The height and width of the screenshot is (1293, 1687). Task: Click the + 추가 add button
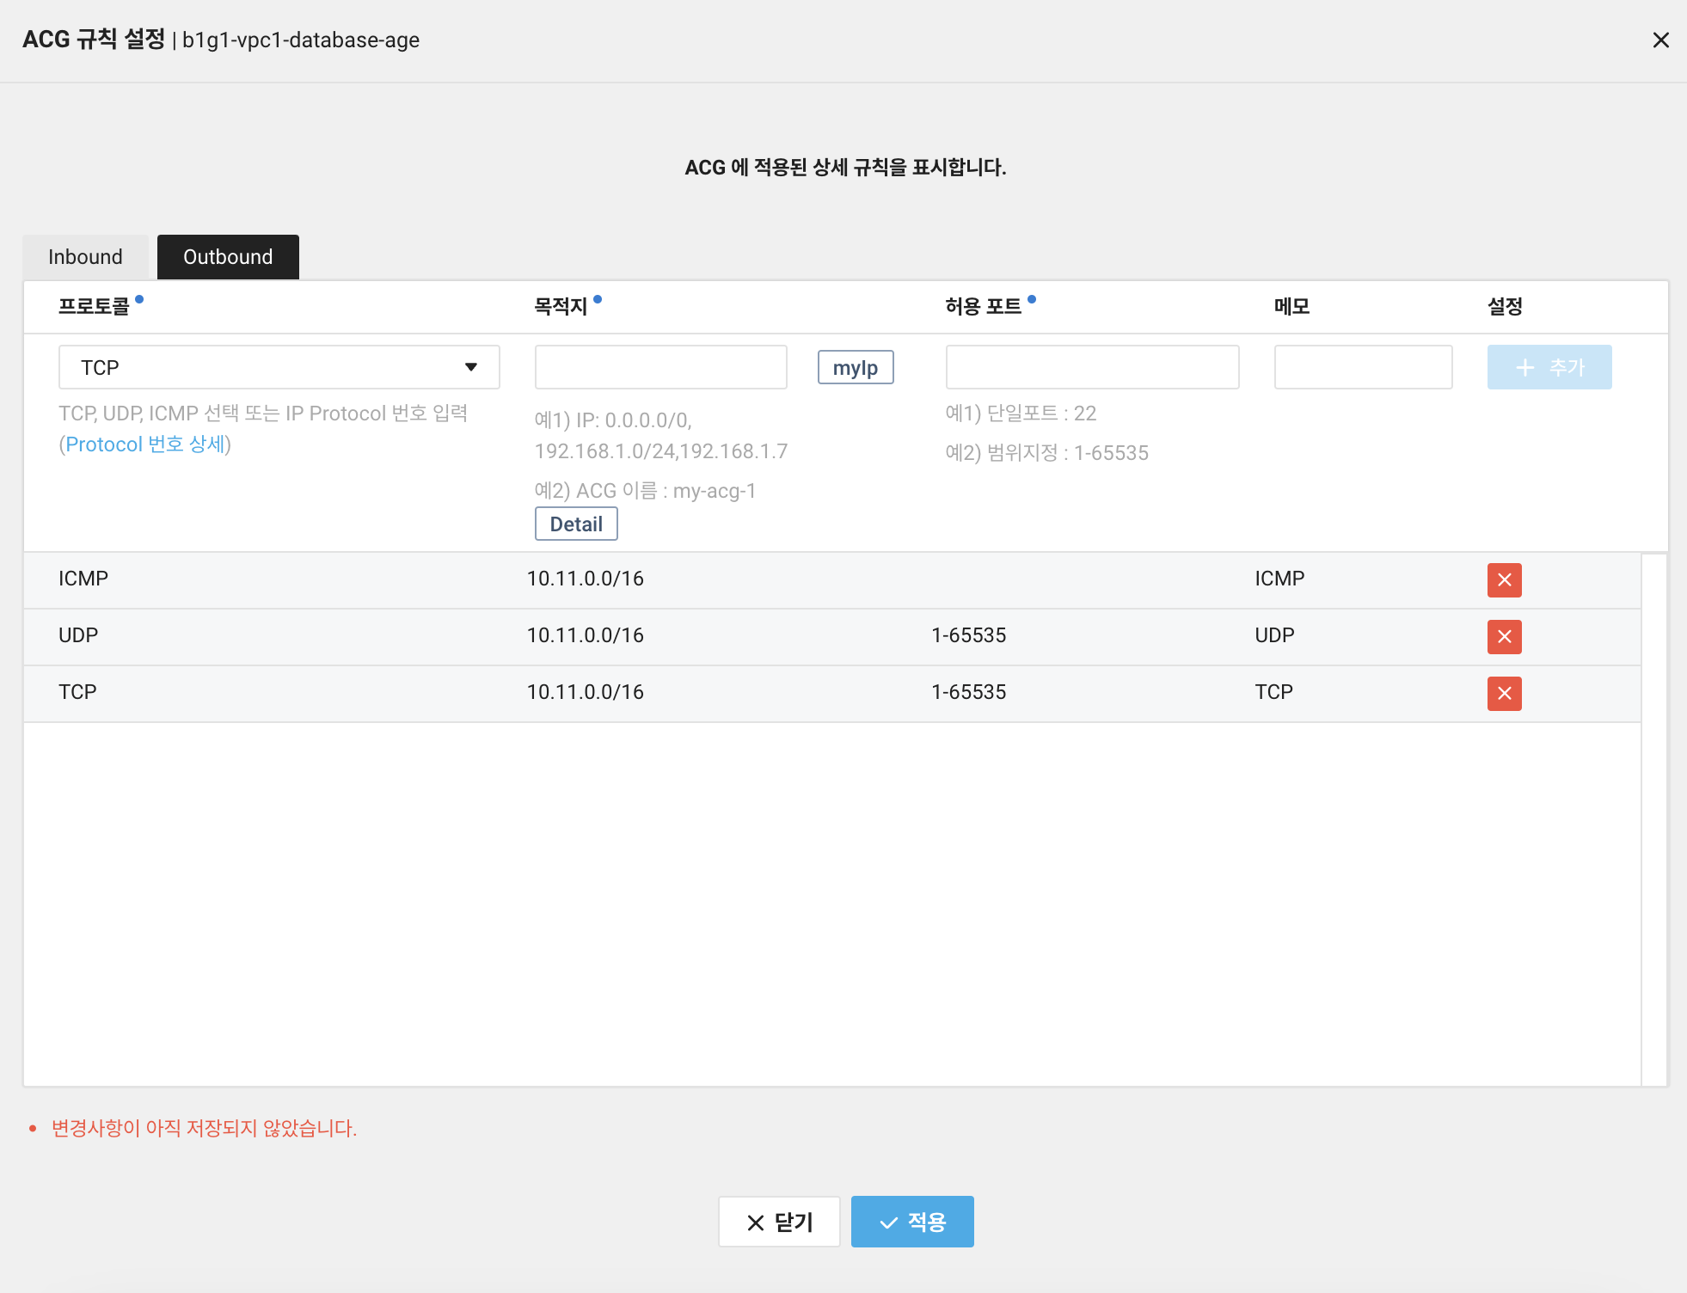click(x=1549, y=367)
